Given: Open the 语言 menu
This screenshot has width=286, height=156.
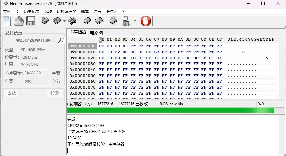Looking at the screenshot, I should click(x=97, y=12).
